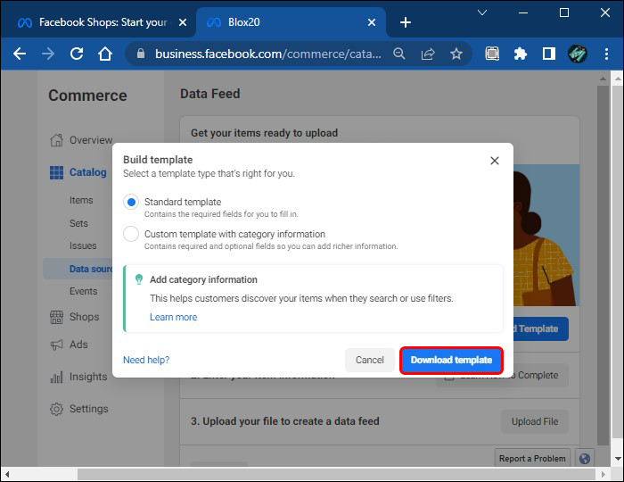624x482 pixels.
Task: Select the Standard template radio option
Action: pos(131,203)
